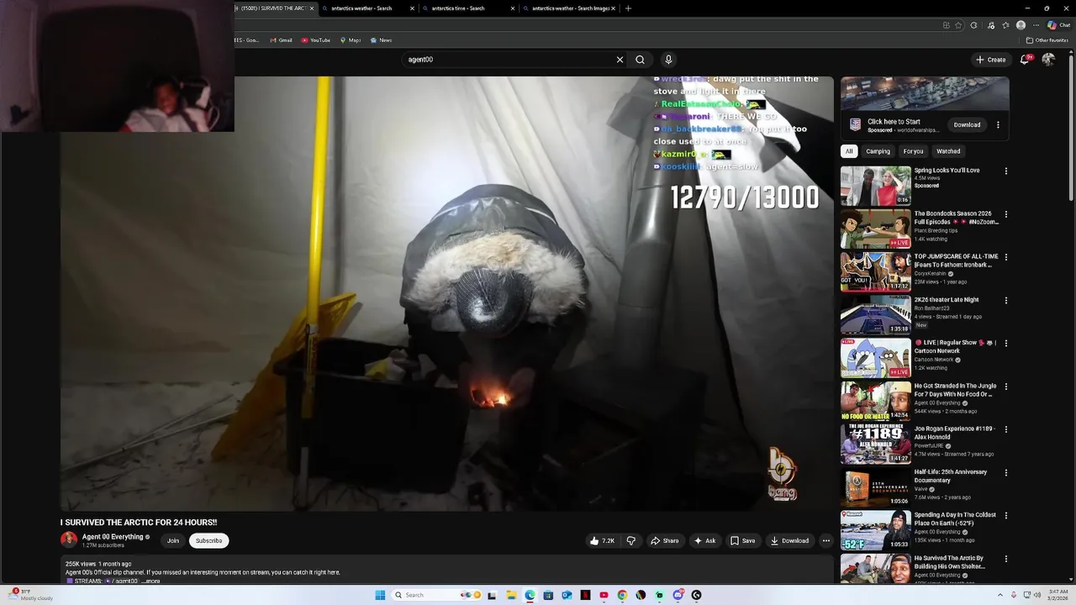Open options for Half-Life 25th Anniversary Documentary
The image size is (1076, 605).
click(x=1005, y=473)
